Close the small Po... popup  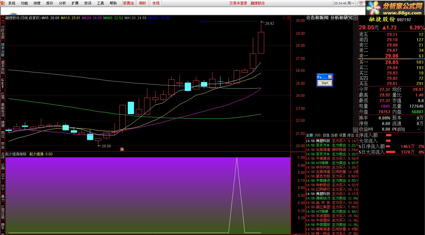[330, 77]
